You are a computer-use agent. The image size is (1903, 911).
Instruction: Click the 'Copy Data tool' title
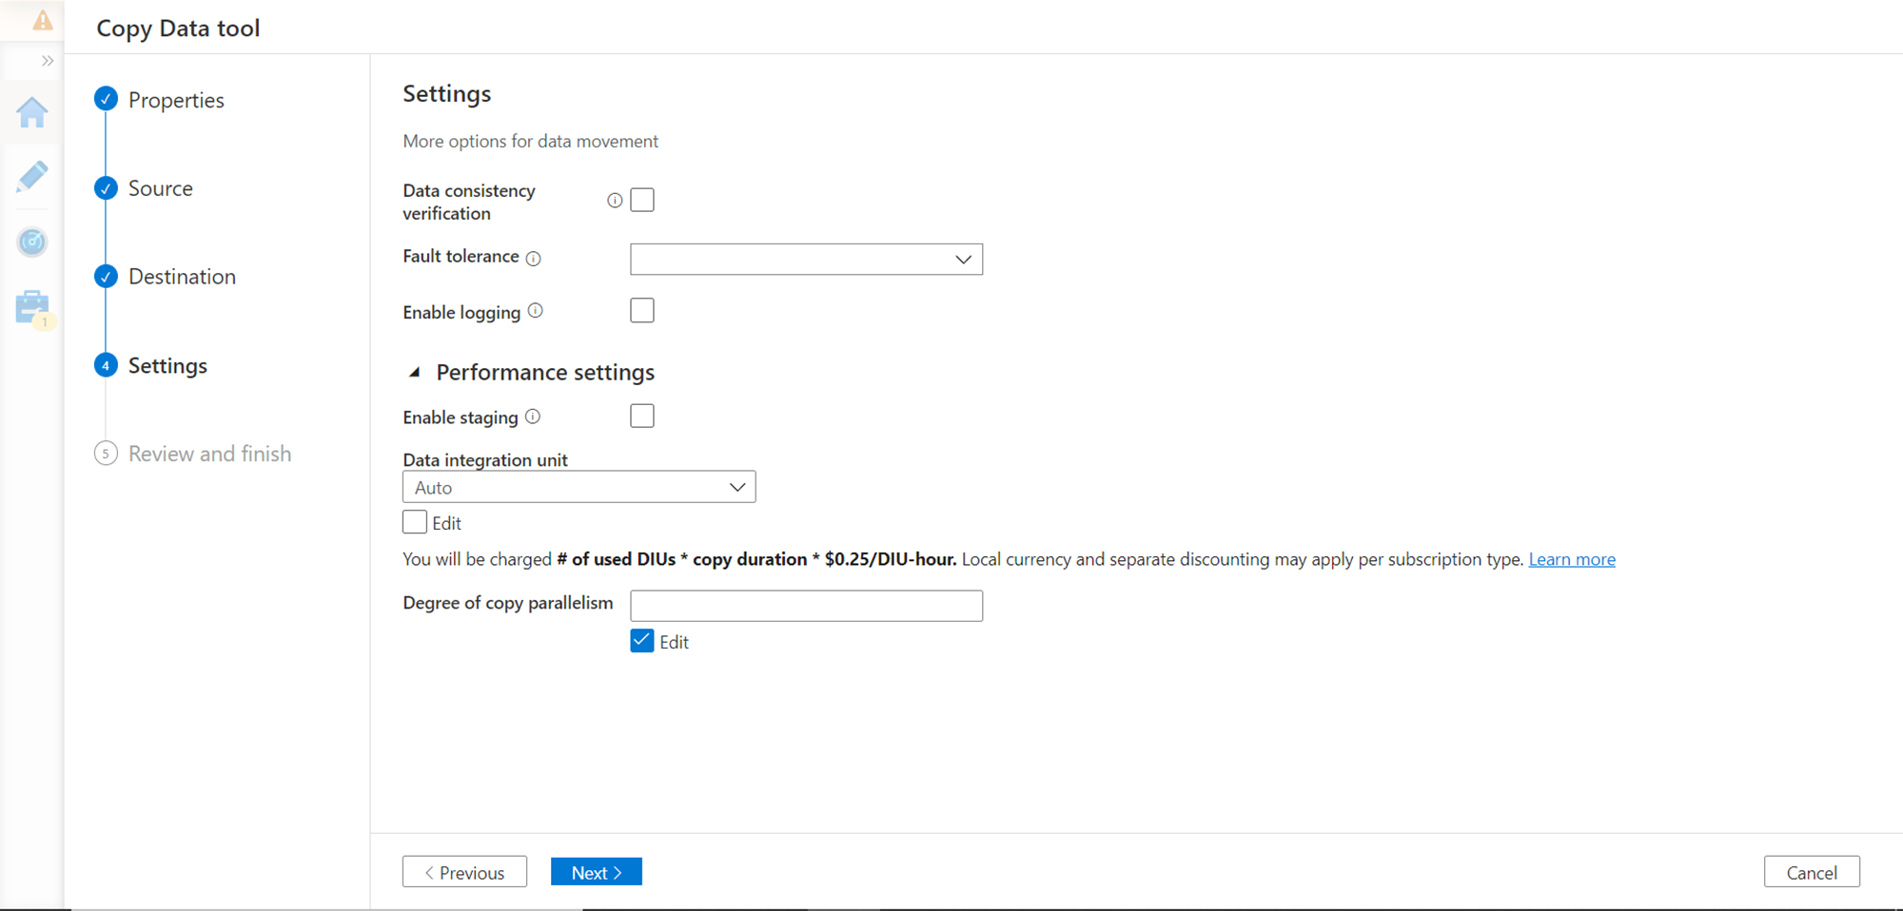[x=178, y=29]
